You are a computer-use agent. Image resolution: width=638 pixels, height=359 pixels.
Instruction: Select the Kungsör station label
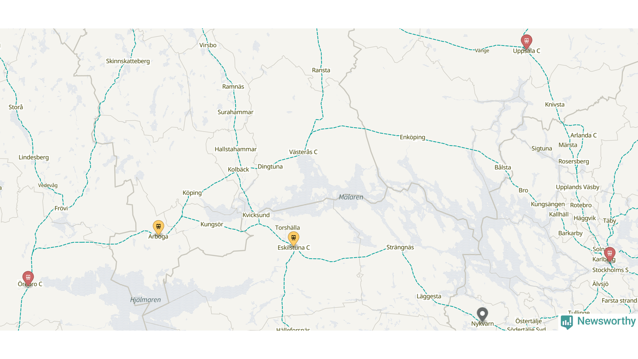(x=212, y=224)
